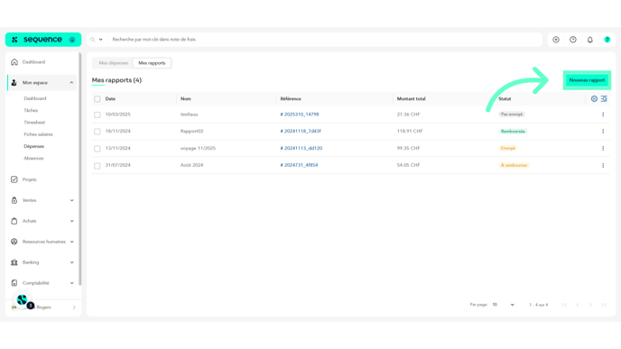Click the search magnifier icon
Image resolution: width=621 pixels, height=349 pixels.
[93, 40]
